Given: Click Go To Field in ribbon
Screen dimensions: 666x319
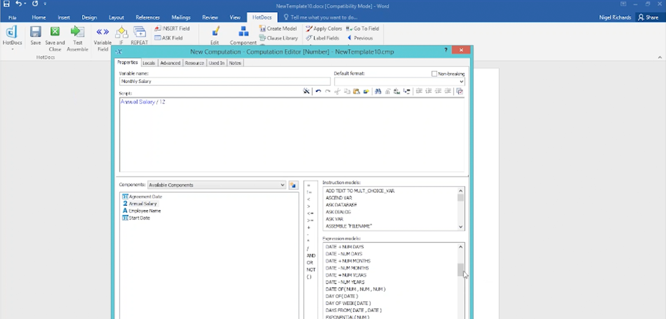Looking at the screenshot, I should 363,28.
